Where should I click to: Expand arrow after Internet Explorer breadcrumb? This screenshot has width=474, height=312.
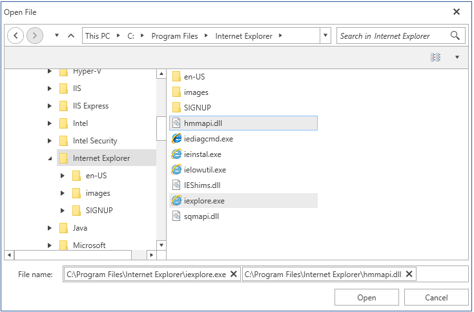coord(280,36)
